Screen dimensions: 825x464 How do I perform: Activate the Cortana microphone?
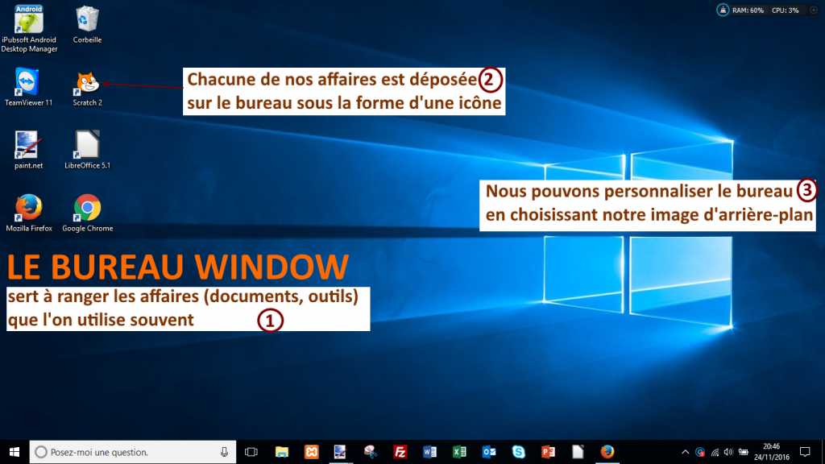point(224,452)
